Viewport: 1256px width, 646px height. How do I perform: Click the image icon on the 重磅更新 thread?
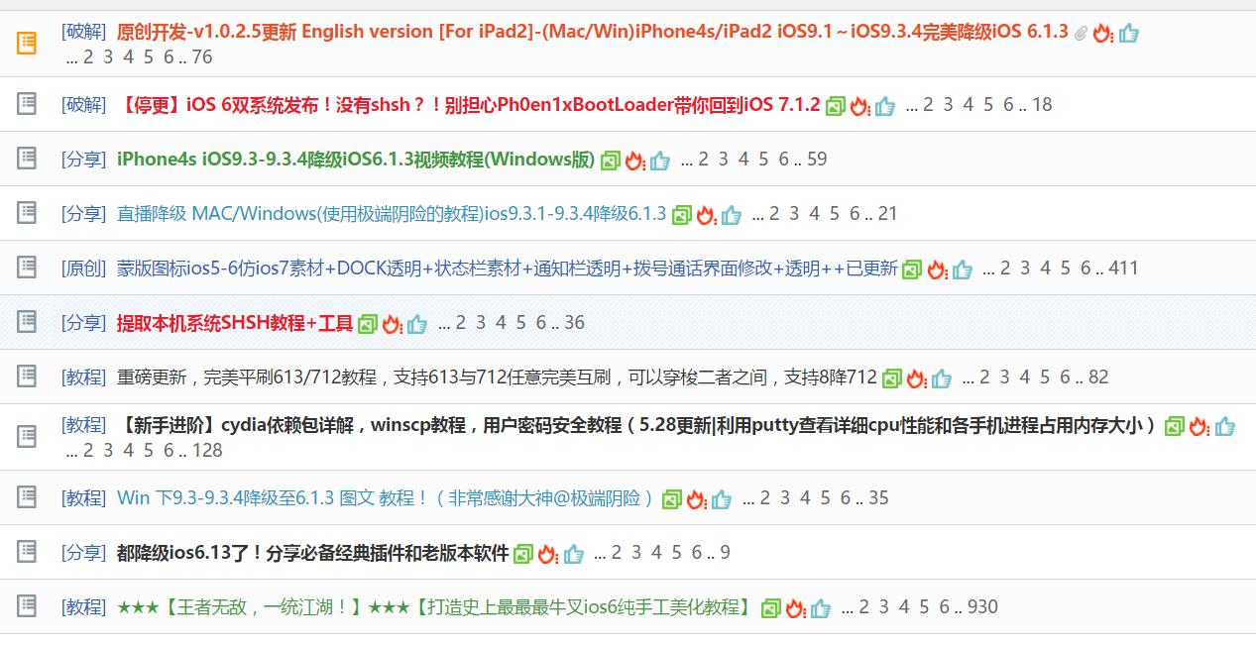(x=890, y=377)
